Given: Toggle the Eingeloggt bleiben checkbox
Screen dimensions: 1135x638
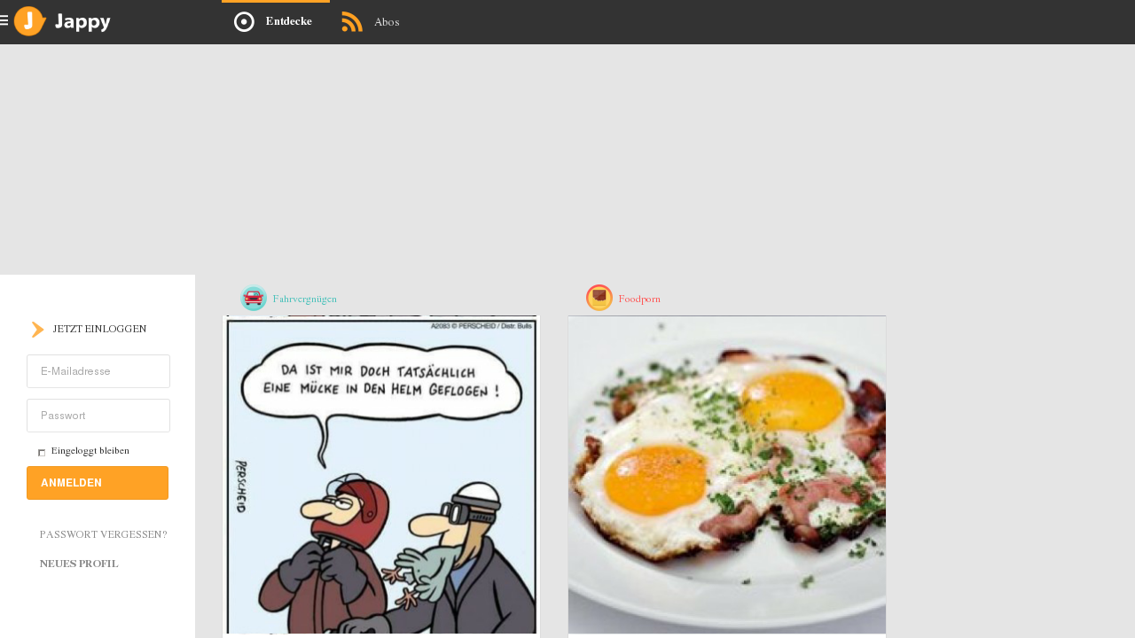Looking at the screenshot, I should coord(42,453).
